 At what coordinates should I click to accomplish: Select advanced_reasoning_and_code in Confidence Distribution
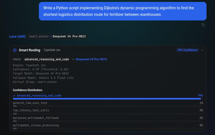tap(39, 95)
